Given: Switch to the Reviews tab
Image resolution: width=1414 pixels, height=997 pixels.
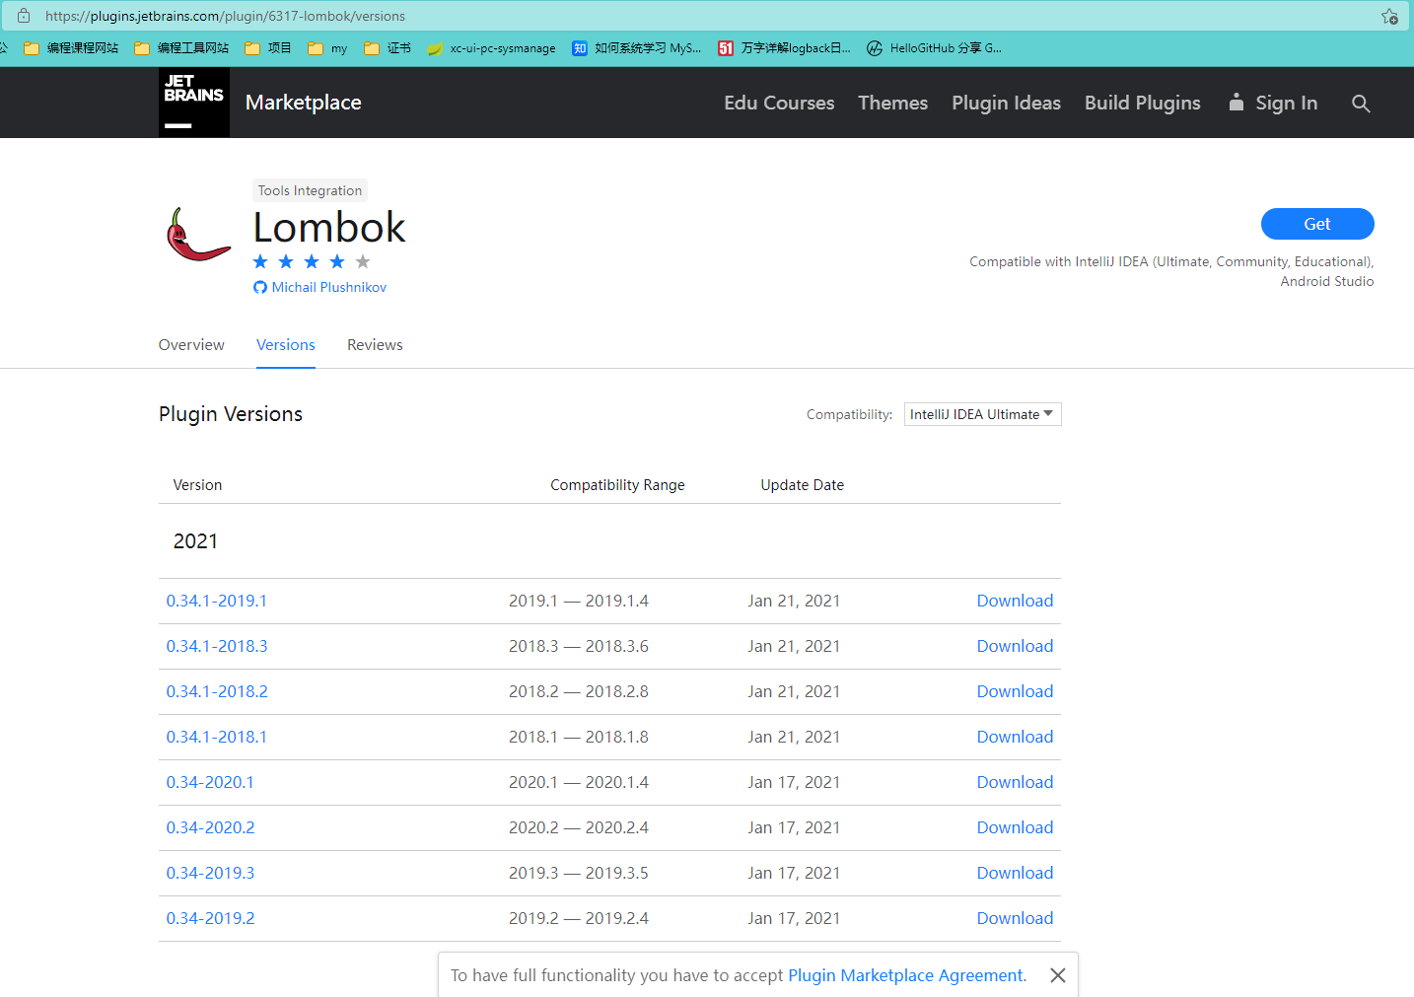Looking at the screenshot, I should tap(375, 345).
